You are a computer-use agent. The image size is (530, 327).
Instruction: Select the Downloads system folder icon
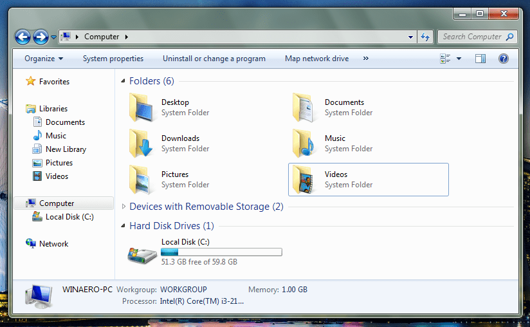coord(142,144)
